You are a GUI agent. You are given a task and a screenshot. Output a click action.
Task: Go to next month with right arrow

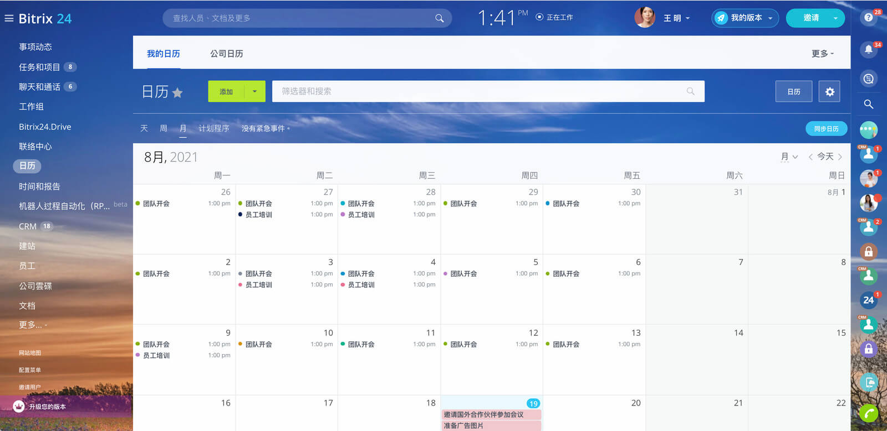(840, 157)
